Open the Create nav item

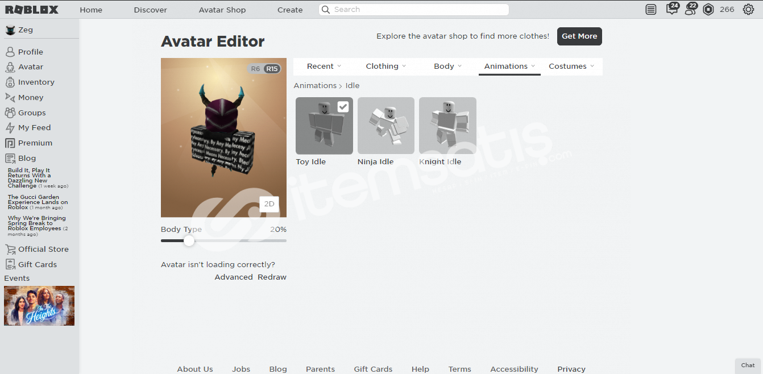pyautogui.click(x=290, y=10)
